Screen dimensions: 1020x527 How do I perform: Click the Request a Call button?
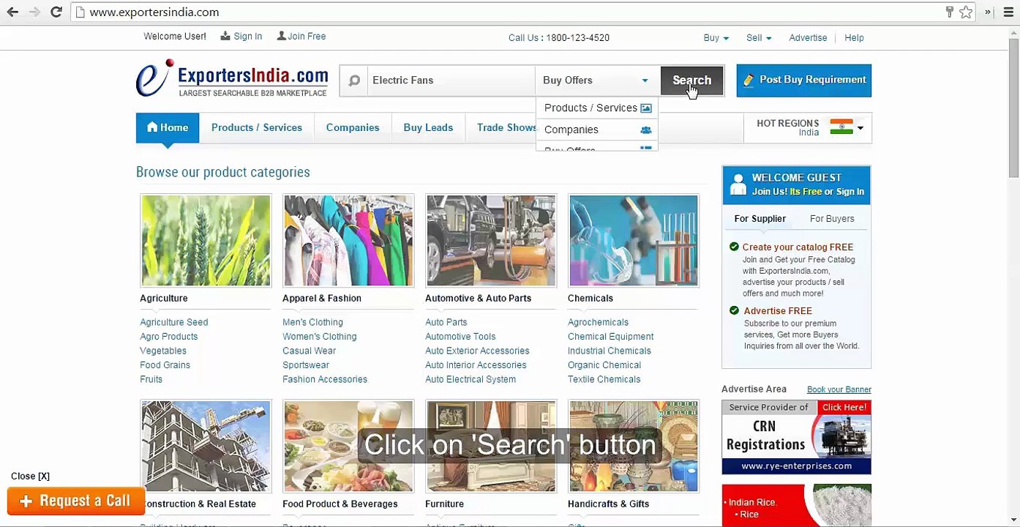(x=76, y=501)
